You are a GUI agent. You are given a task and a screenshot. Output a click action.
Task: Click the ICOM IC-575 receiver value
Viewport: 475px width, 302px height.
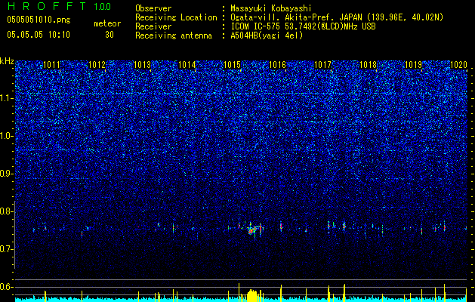pos(303,26)
